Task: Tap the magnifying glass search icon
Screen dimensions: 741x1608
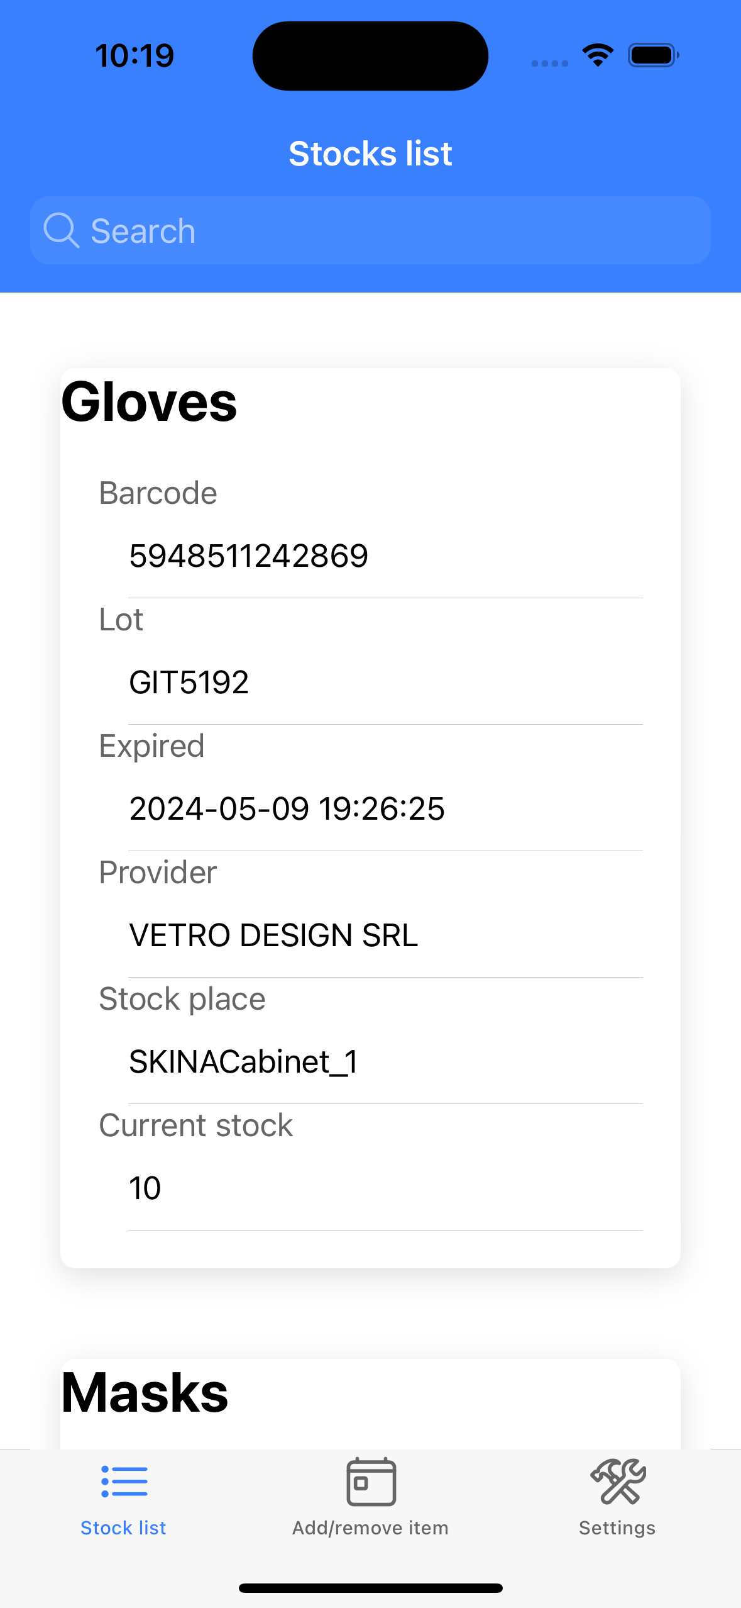Action: click(x=61, y=230)
